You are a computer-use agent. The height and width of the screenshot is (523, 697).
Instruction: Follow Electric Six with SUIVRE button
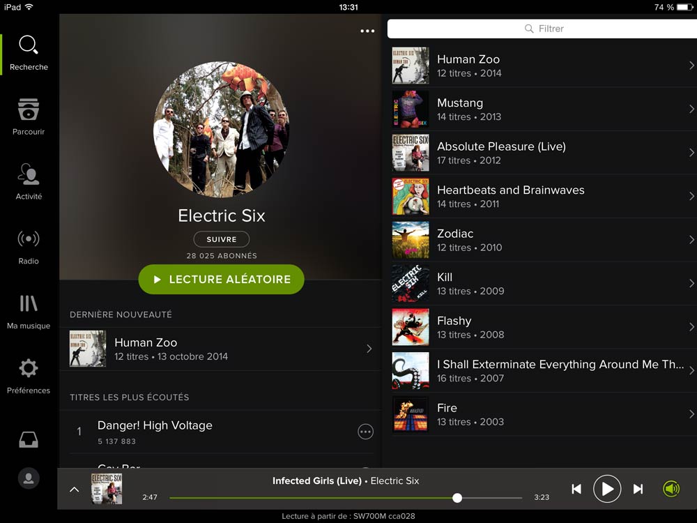(x=222, y=239)
